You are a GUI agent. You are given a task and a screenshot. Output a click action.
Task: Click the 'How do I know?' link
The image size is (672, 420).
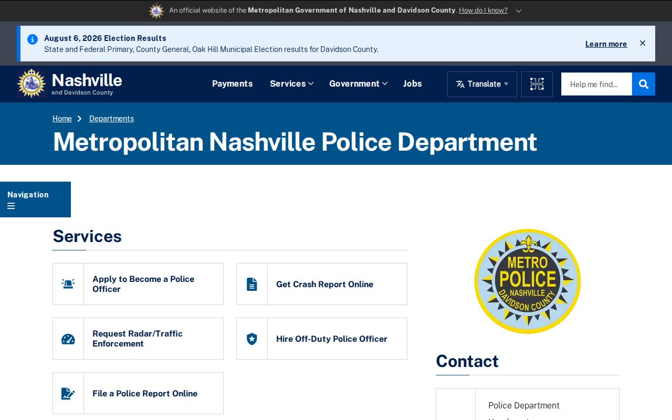483,10
